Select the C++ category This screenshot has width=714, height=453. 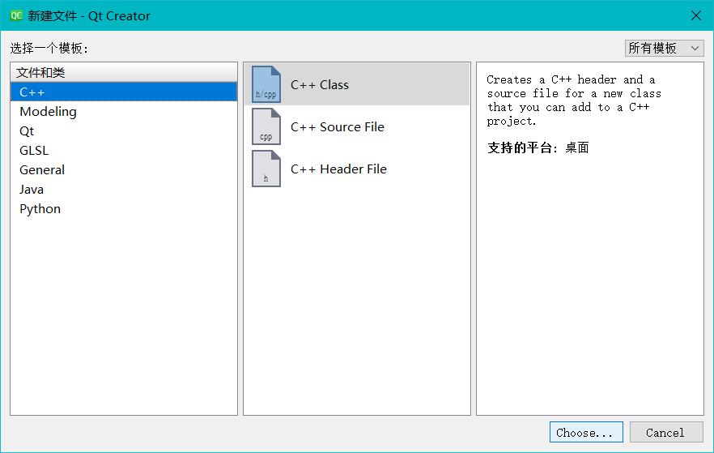[x=124, y=92]
